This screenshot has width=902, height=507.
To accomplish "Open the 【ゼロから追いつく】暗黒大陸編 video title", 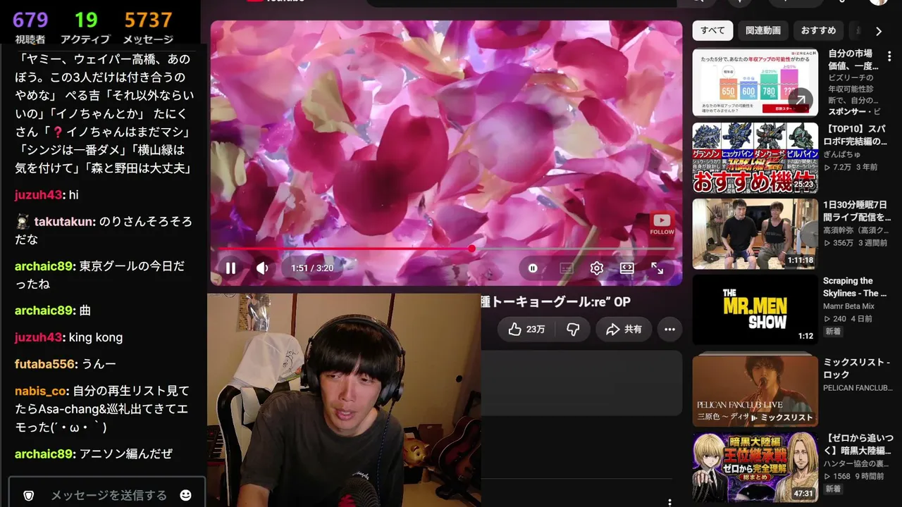I will [858, 444].
